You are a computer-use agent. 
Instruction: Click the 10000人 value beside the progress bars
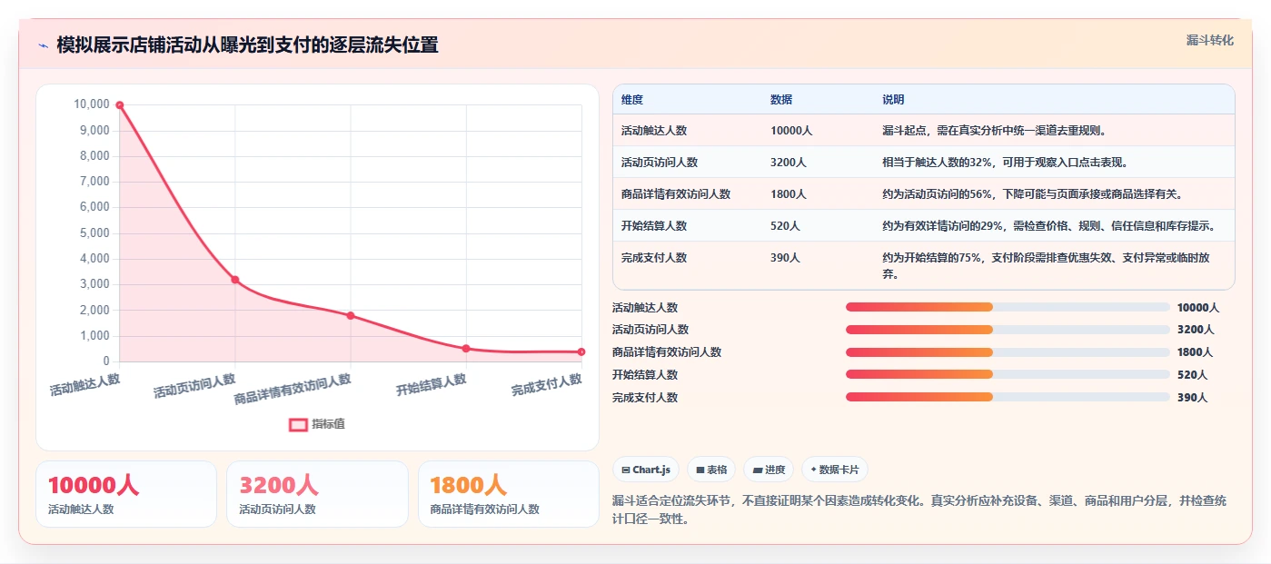(1198, 308)
